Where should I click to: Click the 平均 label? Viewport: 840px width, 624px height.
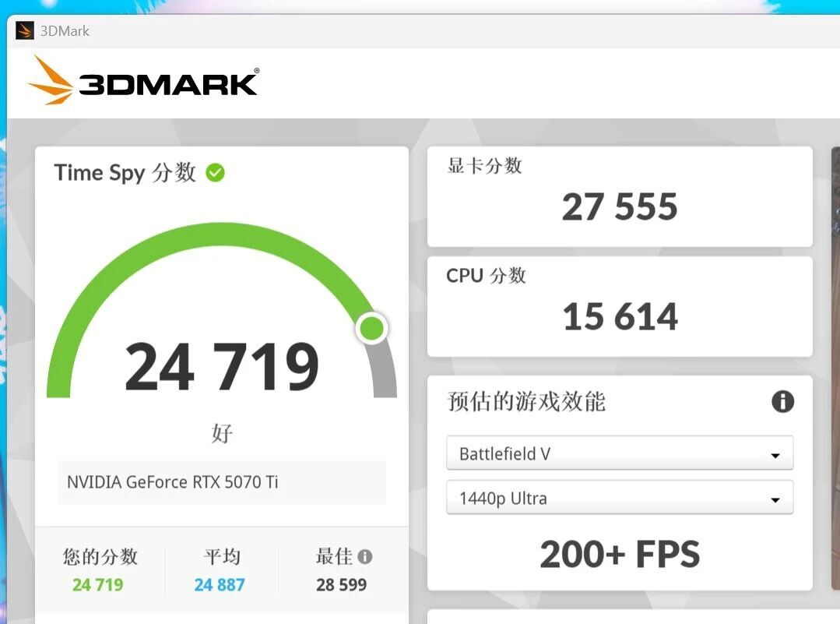point(223,556)
